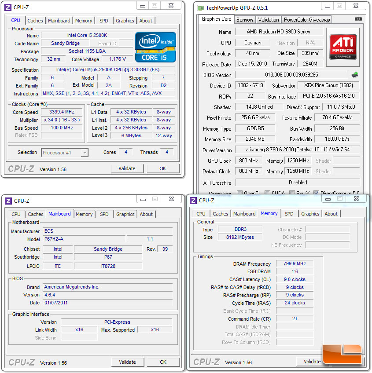Image resolution: width=372 pixels, height=373 pixels.
Task: Click GPU name "AMD Radeon HD 6900 Series"
Action: 278,32
